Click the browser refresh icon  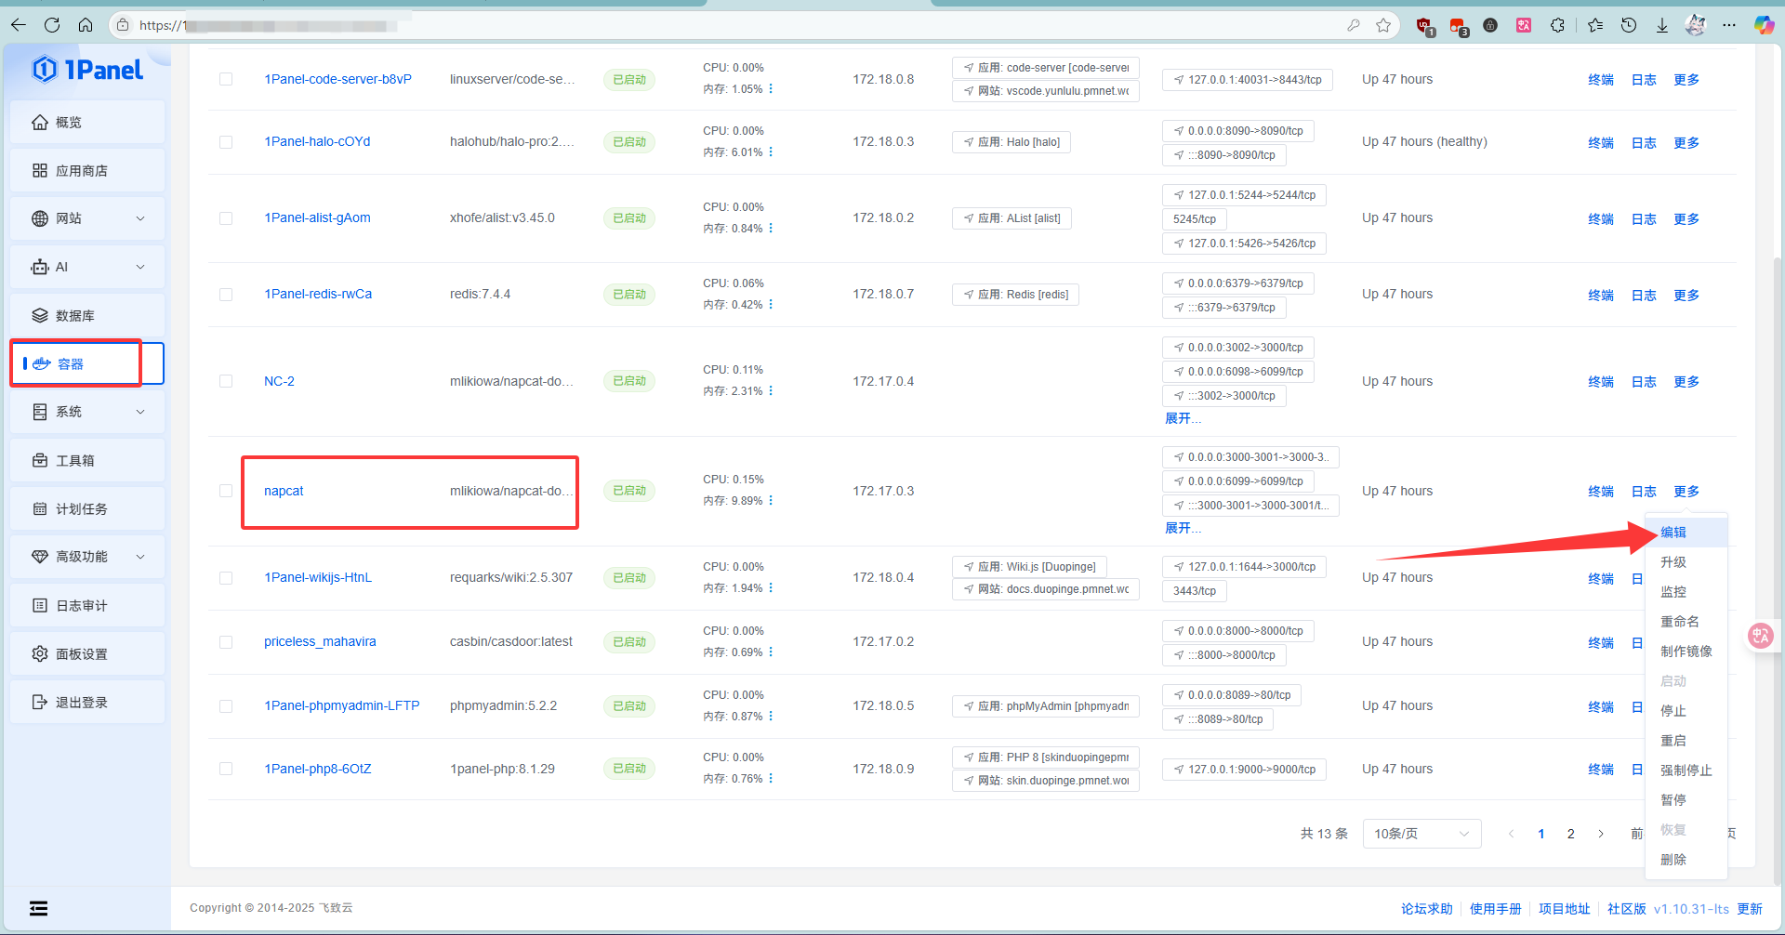coord(52,25)
